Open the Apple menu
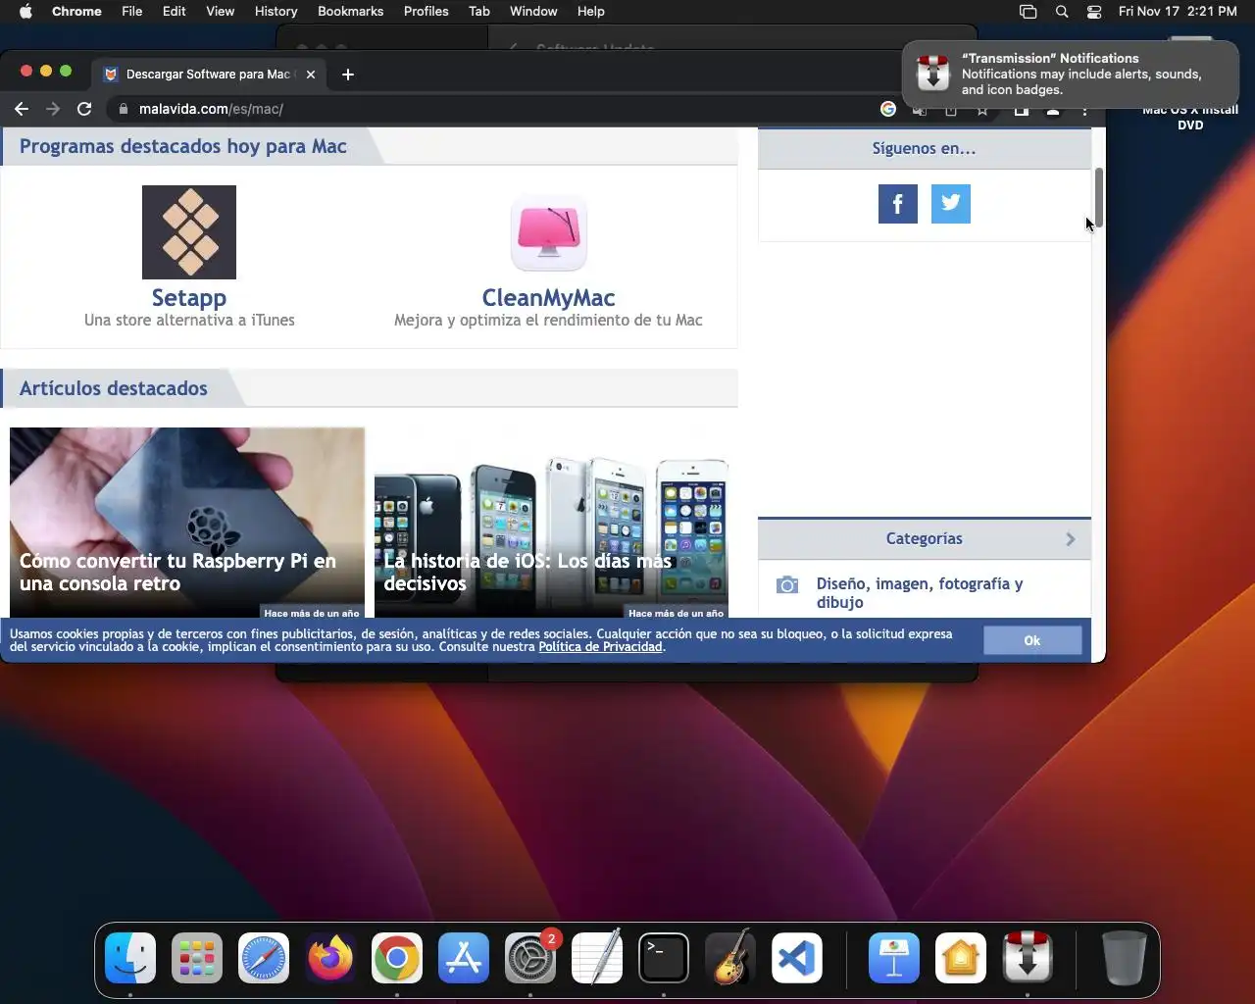 coord(25,11)
